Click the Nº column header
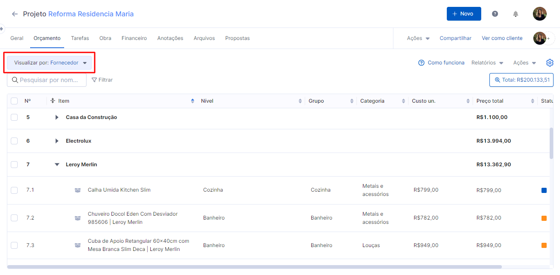The height and width of the screenshot is (275, 560). 28,101
